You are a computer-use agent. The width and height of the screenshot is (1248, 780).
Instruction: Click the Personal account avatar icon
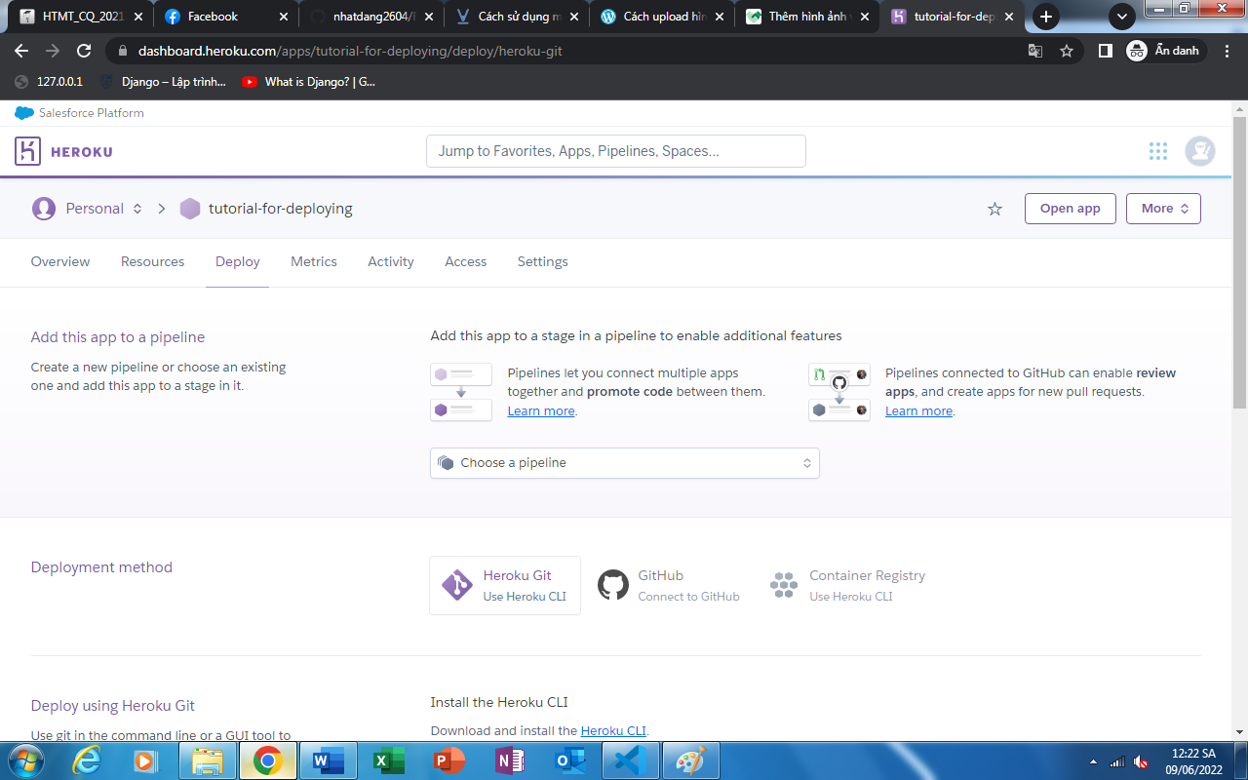[x=44, y=209]
